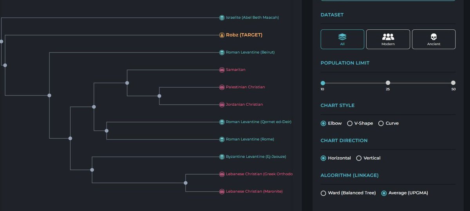Click the Samaritan label
Viewport: 470px width, 211px height.
coord(236,70)
